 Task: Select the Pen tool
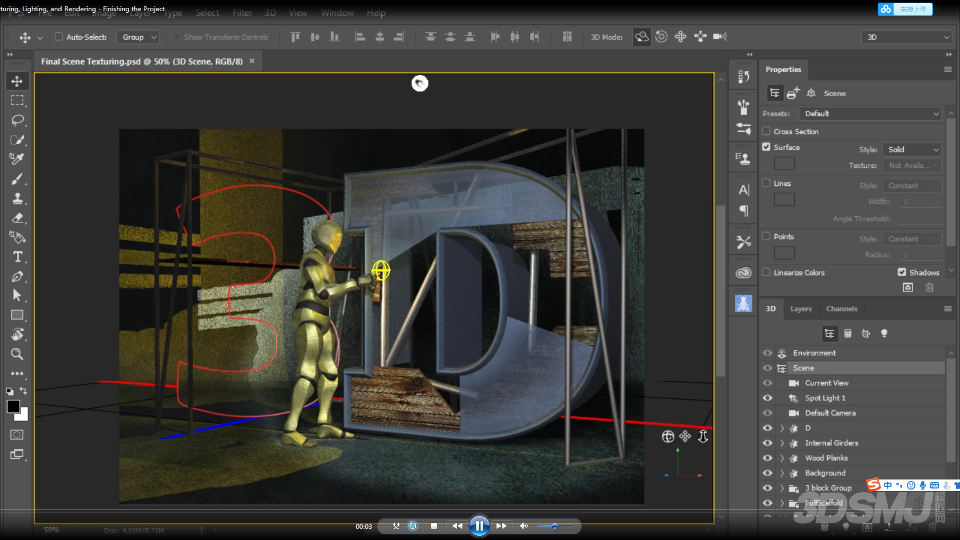[17, 277]
